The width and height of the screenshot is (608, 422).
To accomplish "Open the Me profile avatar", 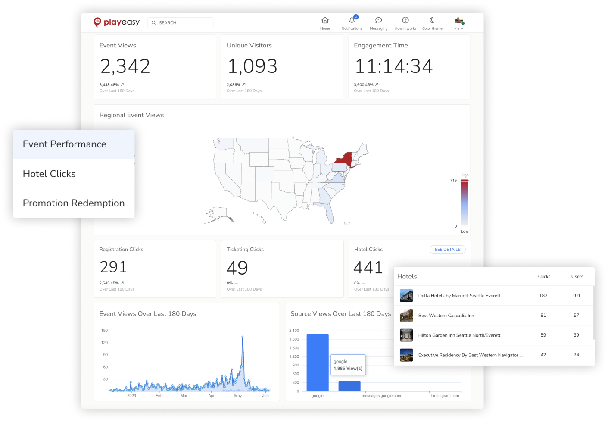I will point(459,20).
